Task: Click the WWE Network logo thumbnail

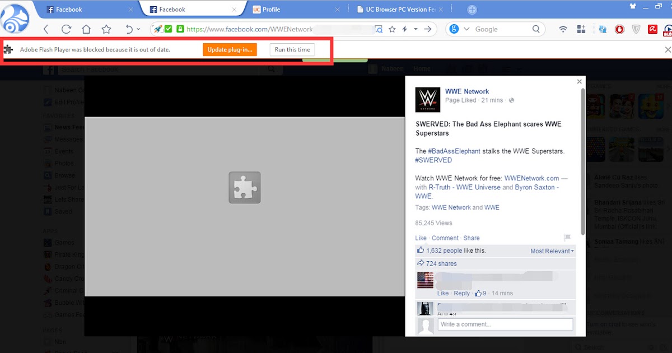Action: point(428,100)
